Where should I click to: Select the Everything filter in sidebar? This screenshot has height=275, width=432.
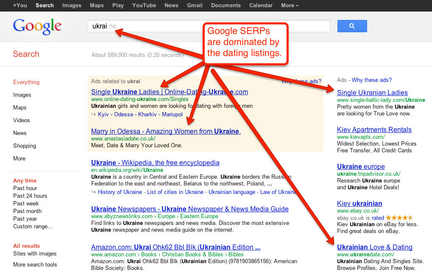tap(26, 82)
